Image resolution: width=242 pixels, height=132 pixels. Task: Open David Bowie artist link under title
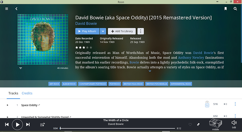point(86,24)
